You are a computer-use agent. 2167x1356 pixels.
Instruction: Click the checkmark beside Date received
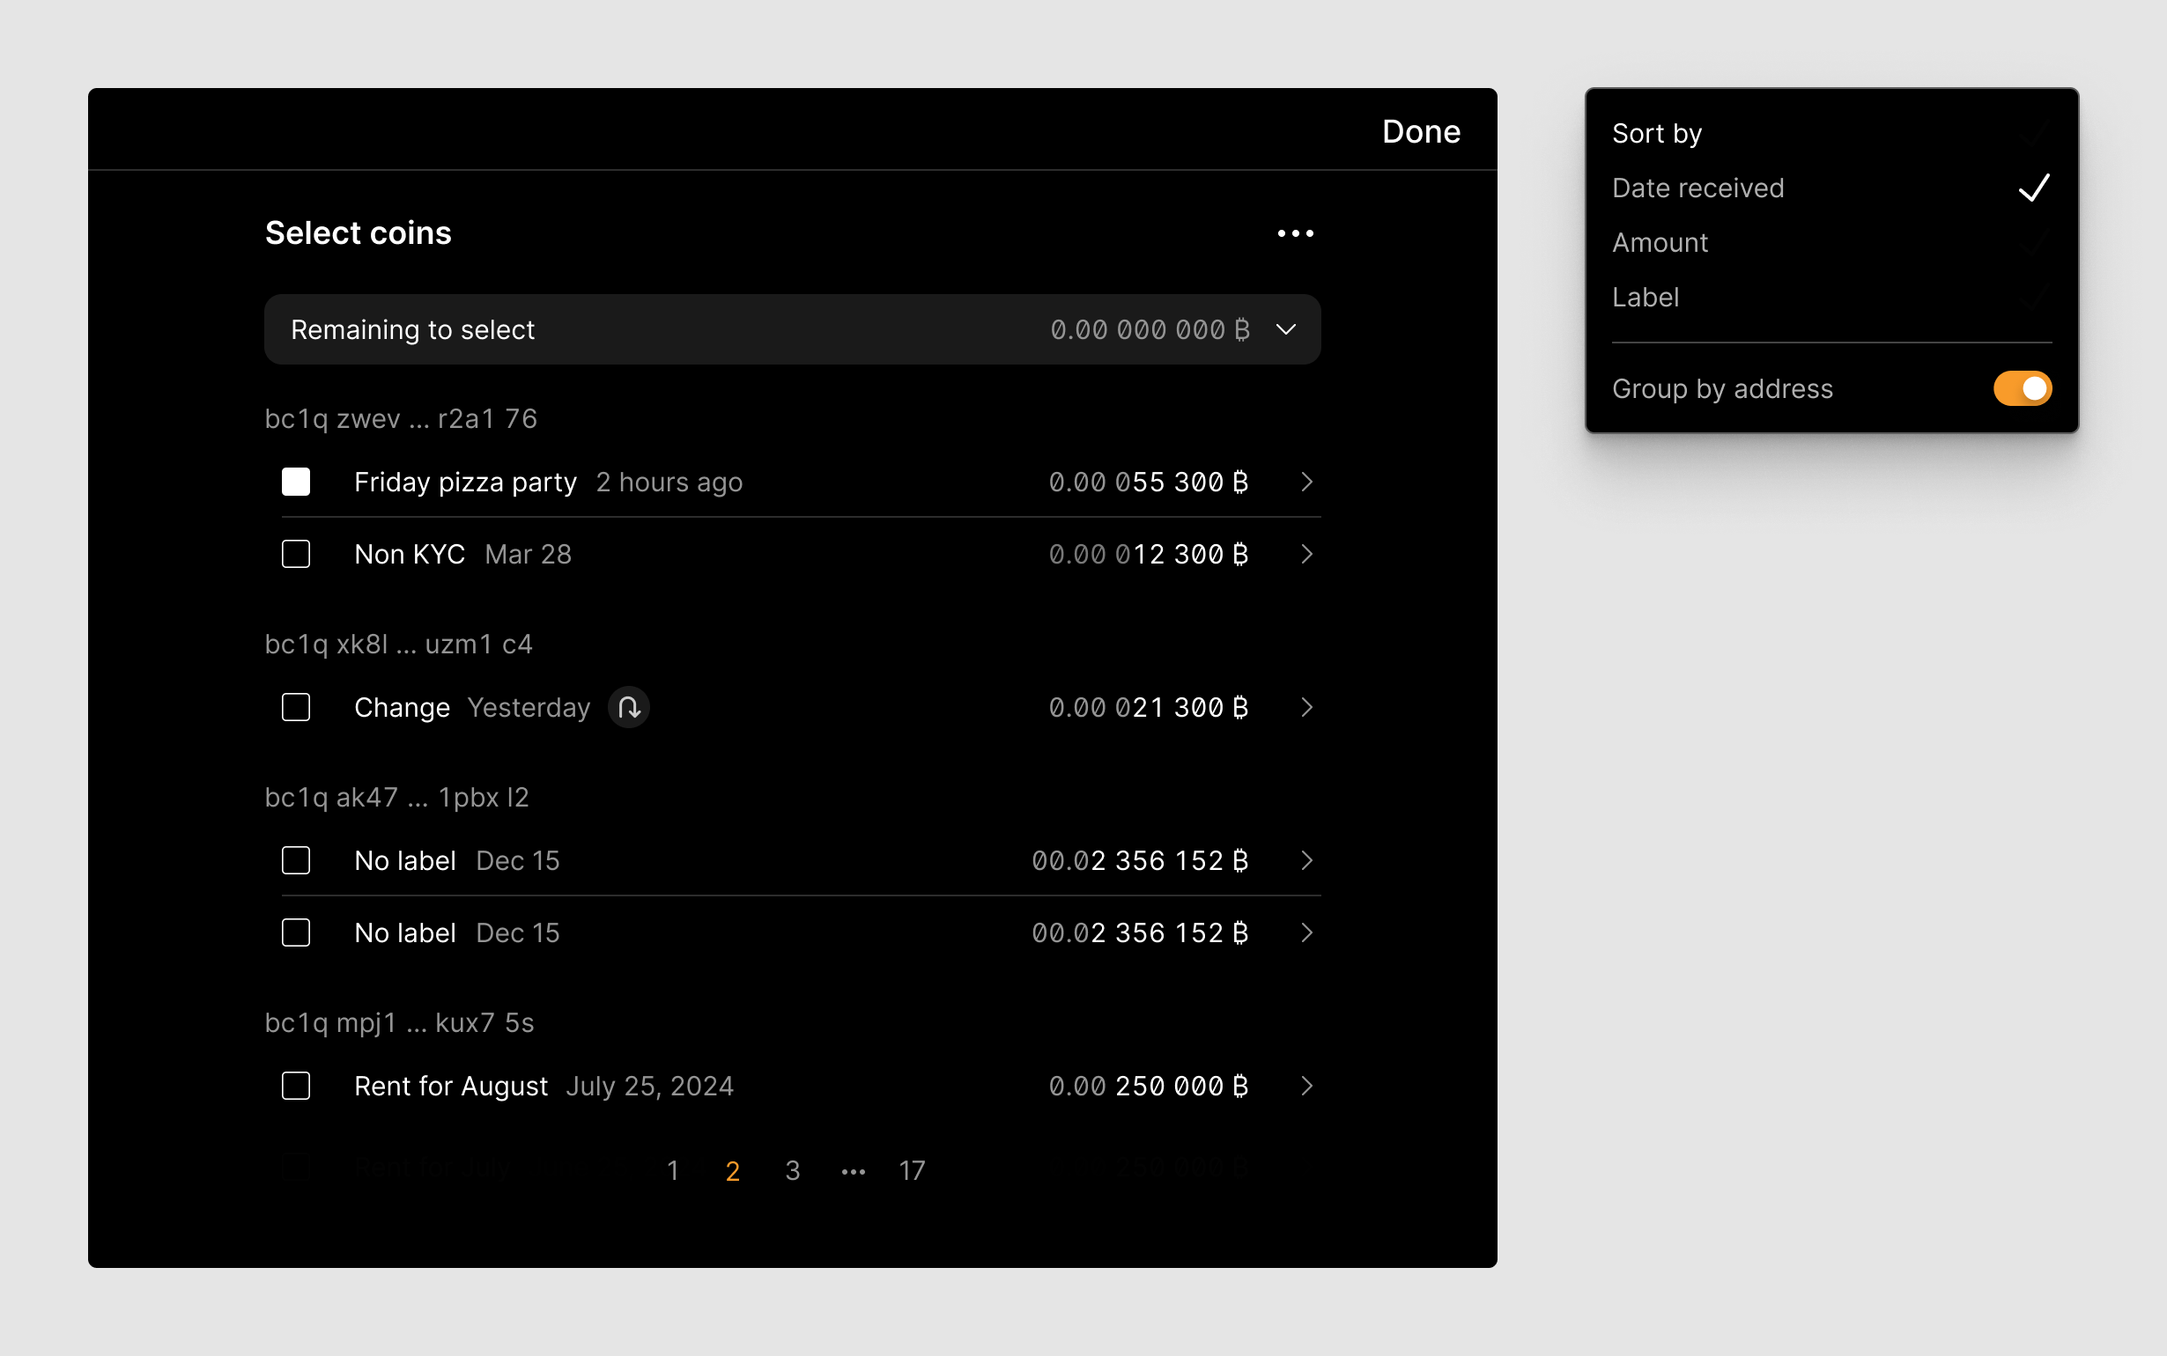pyautogui.click(x=2033, y=188)
